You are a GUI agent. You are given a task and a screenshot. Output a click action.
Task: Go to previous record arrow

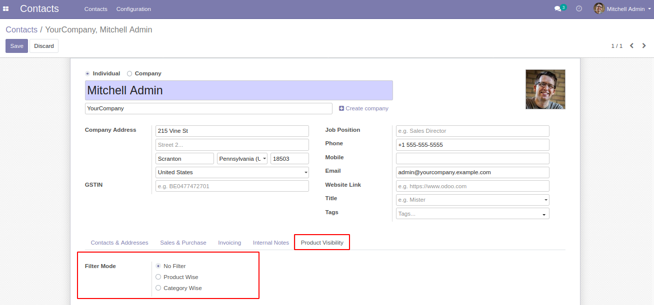point(631,46)
